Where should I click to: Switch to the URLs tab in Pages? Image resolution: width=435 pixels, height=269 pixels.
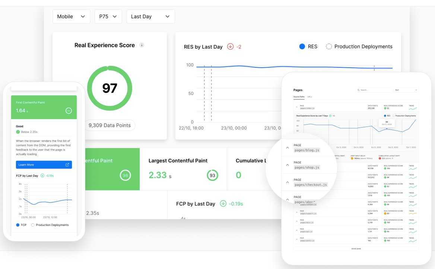click(309, 97)
